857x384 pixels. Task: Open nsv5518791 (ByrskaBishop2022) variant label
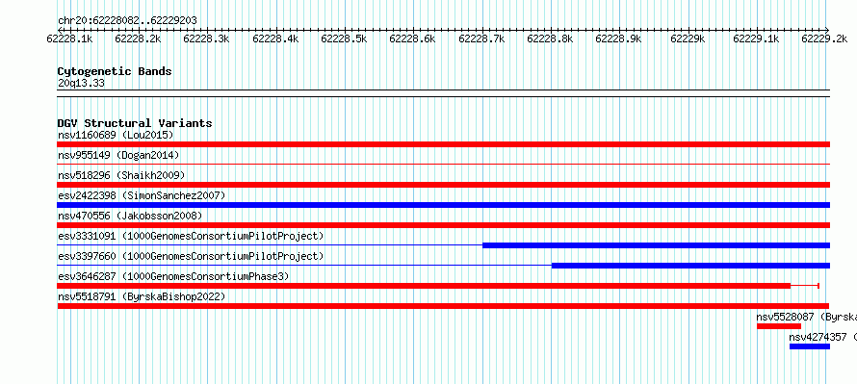pos(141,296)
